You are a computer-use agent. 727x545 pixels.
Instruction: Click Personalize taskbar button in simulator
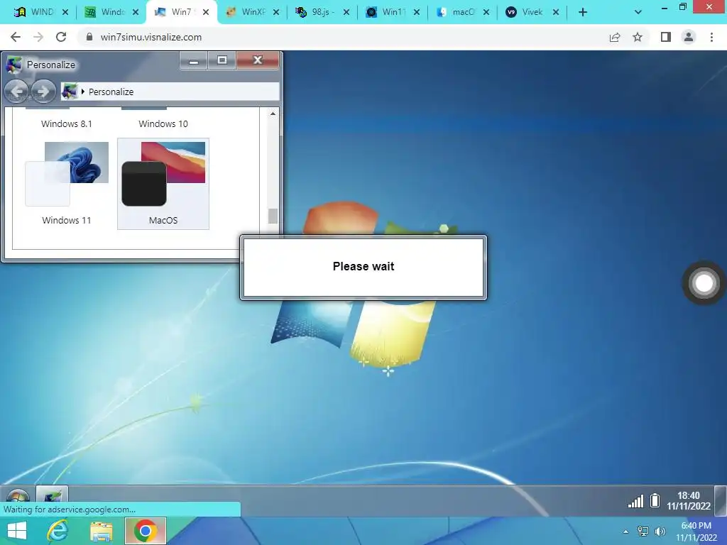[x=52, y=495]
